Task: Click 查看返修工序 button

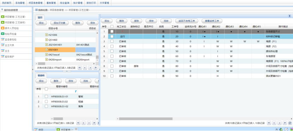Action: (212, 21)
